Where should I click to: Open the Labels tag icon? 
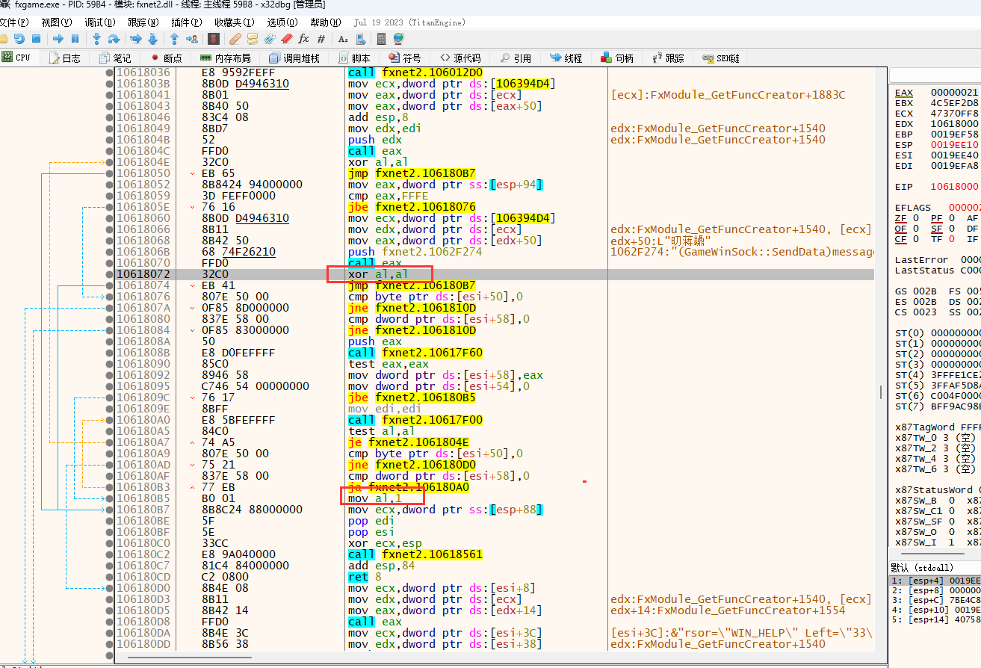coord(270,39)
